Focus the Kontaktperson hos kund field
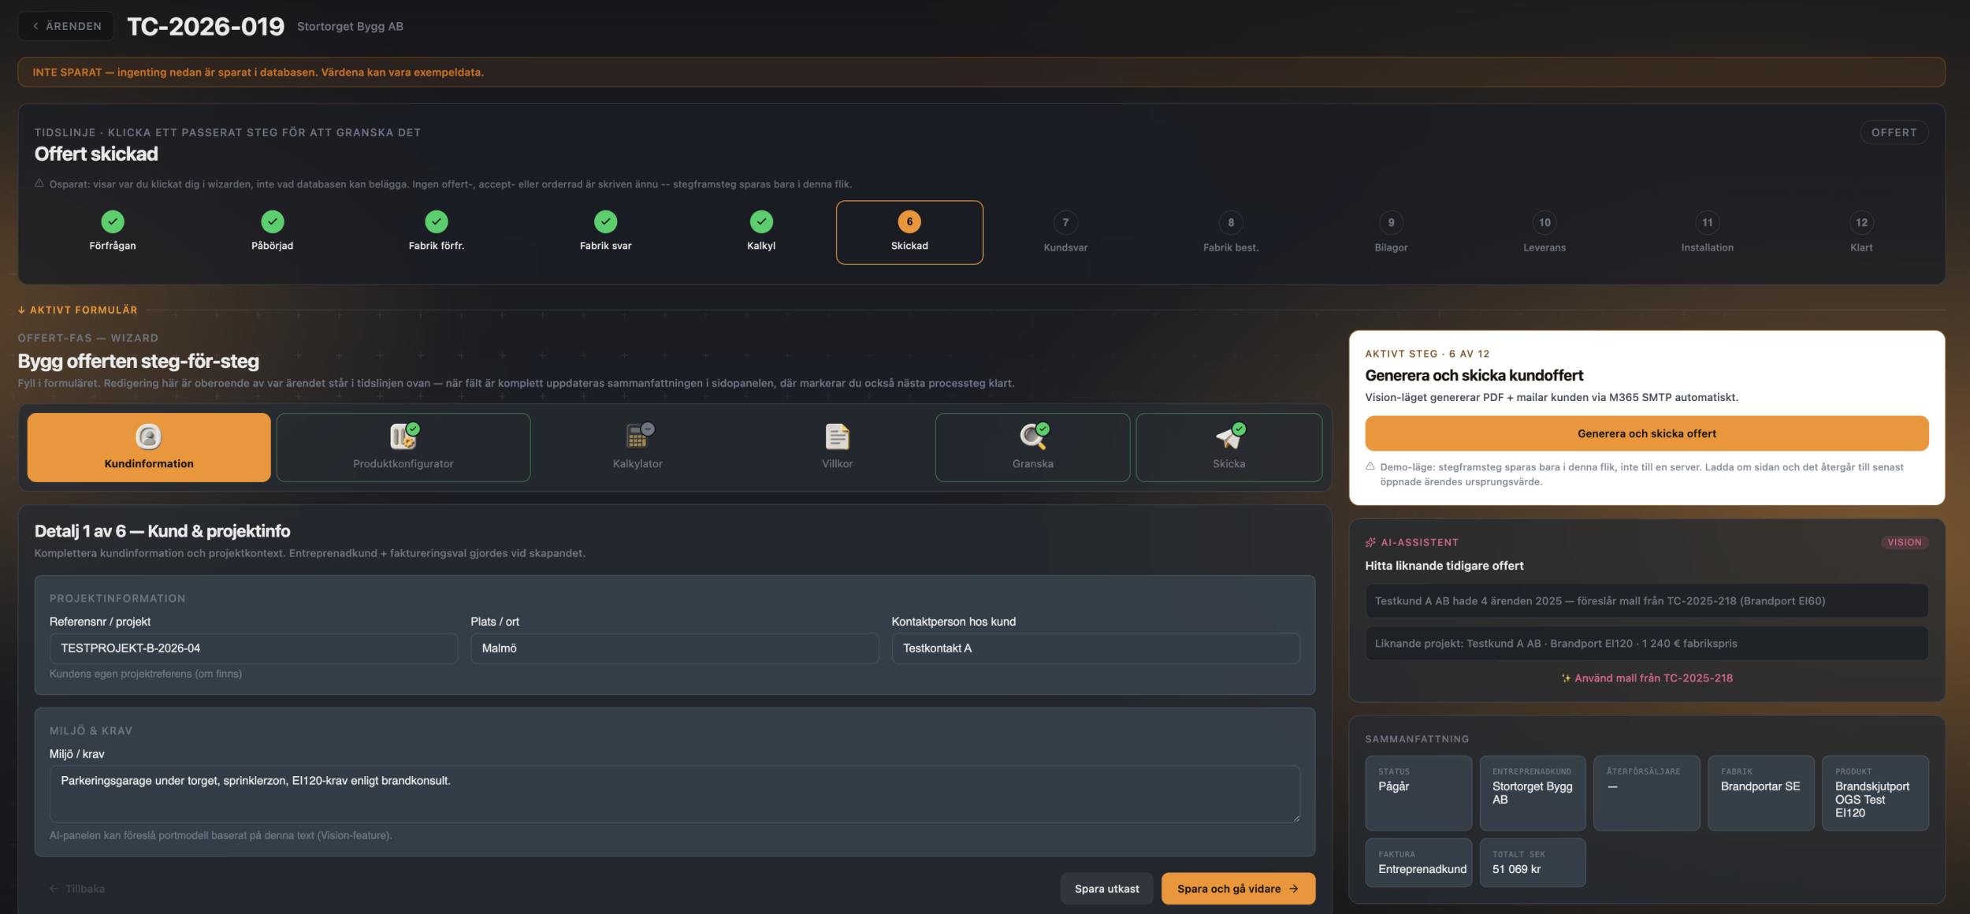1970x914 pixels. click(x=1095, y=648)
